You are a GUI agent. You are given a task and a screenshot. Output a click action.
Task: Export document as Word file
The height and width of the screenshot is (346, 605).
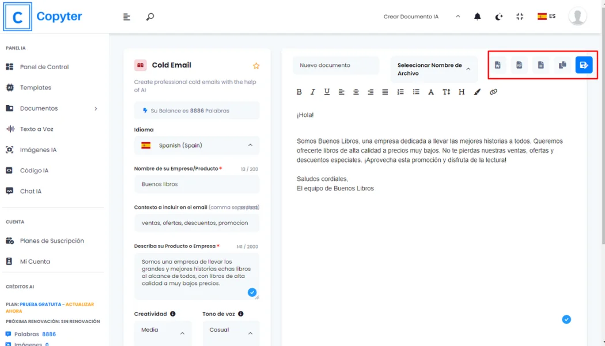(497, 65)
